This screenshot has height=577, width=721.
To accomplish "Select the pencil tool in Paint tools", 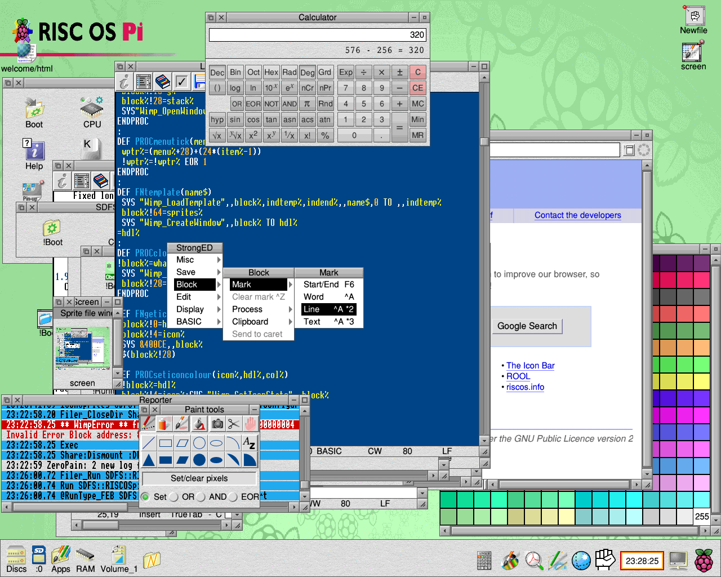I will pyautogui.click(x=148, y=424).
